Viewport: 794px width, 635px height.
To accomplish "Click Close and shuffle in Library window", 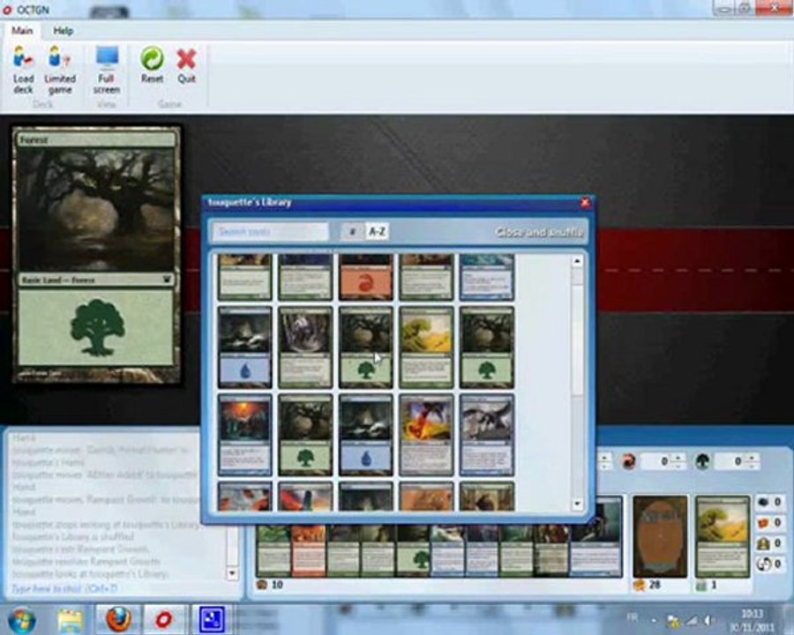I will (539, 232).
